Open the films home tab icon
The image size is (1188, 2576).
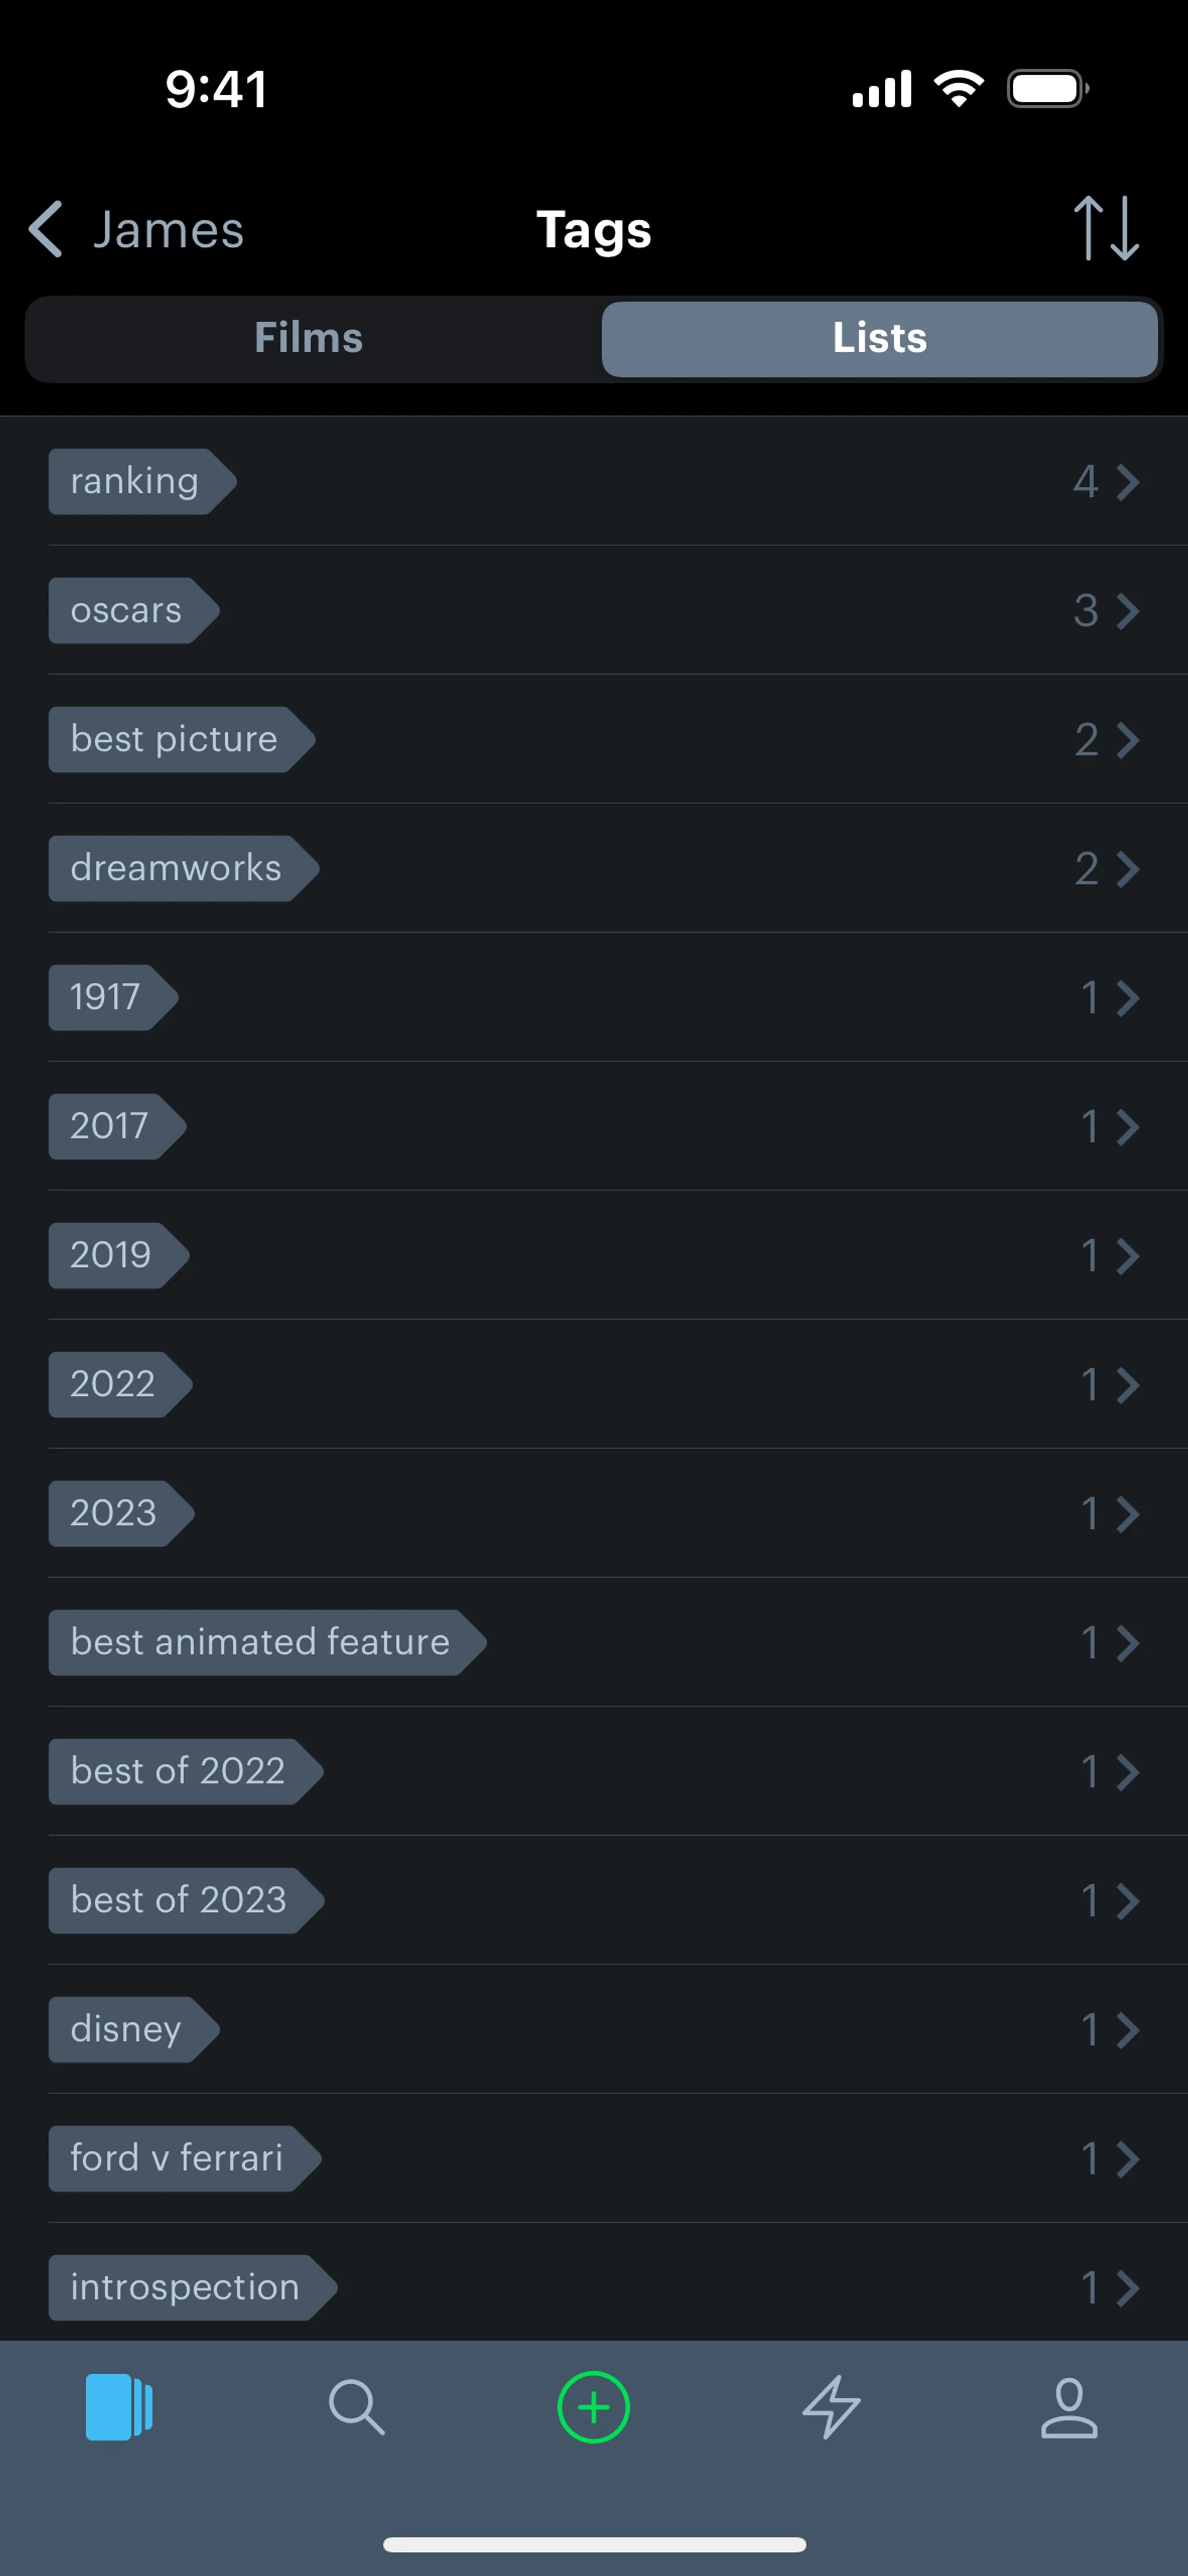click(118, 2406)
